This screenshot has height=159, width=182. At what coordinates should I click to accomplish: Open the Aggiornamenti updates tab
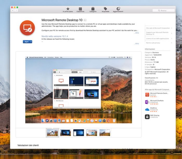coord(118,10)
